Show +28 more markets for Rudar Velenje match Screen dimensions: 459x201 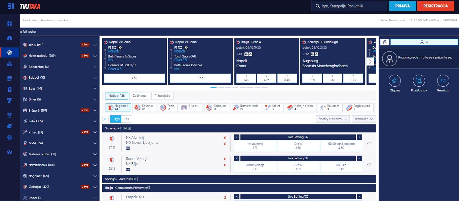pos(369,164)
